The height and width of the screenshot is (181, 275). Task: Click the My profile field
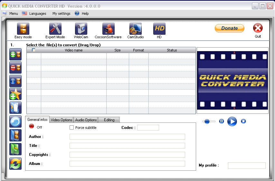point(247,166)
